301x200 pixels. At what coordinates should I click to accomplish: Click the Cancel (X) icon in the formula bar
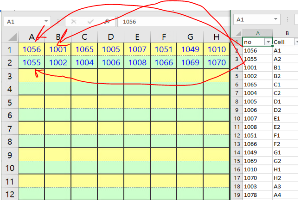(x=74, y=22)
